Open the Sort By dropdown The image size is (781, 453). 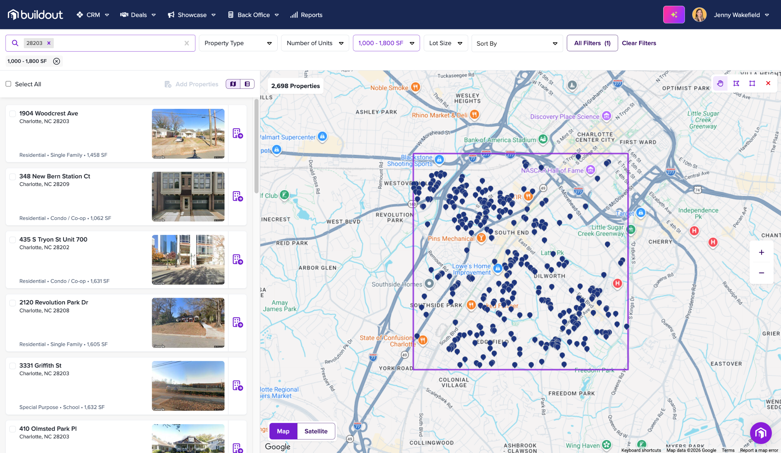tap(517, 43)
